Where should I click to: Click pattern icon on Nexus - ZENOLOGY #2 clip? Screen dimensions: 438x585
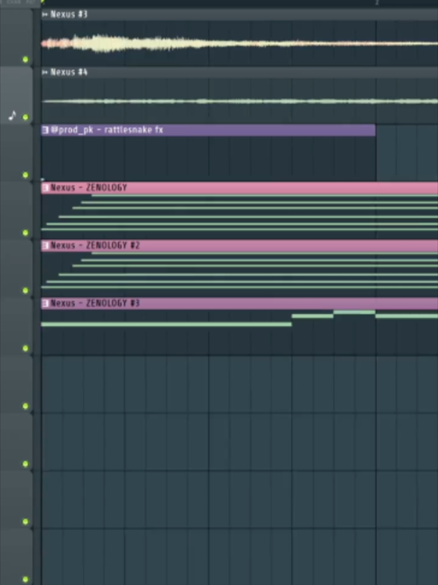(46, 246)
